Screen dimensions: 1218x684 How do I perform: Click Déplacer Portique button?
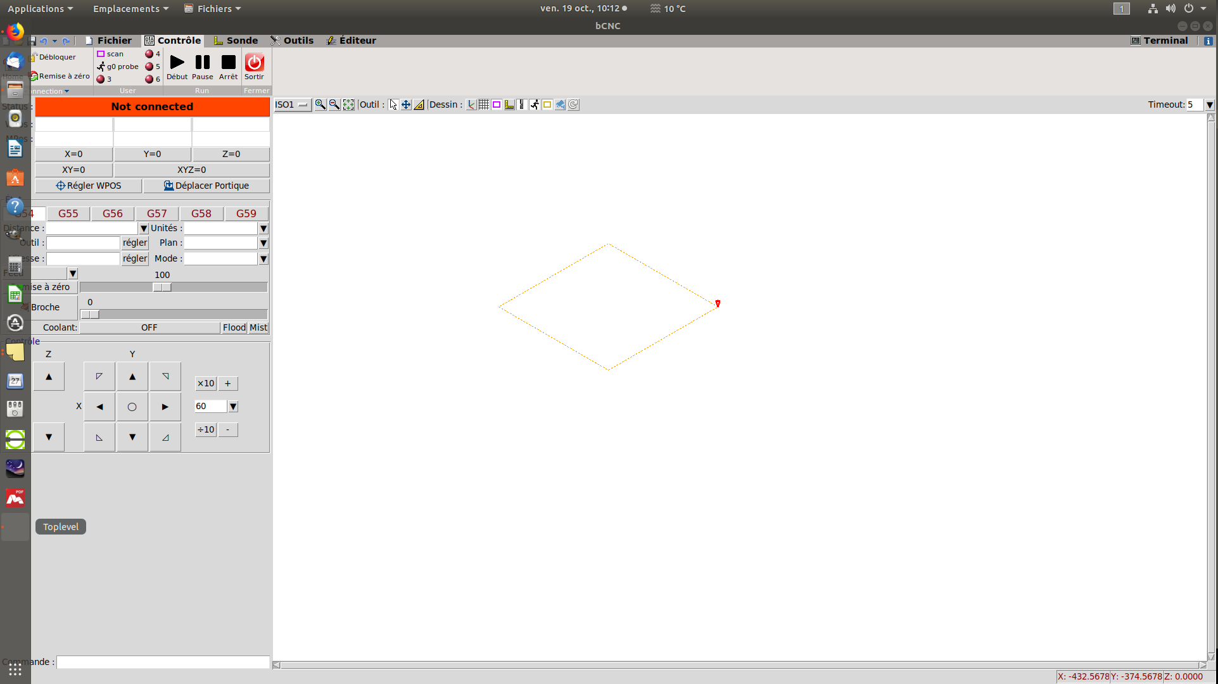(x=206, y=186)
